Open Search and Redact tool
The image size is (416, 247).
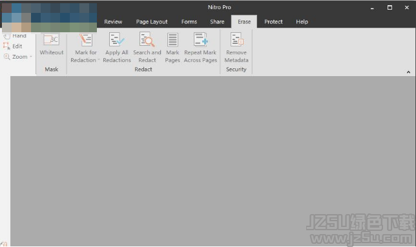tap(147, 48)
